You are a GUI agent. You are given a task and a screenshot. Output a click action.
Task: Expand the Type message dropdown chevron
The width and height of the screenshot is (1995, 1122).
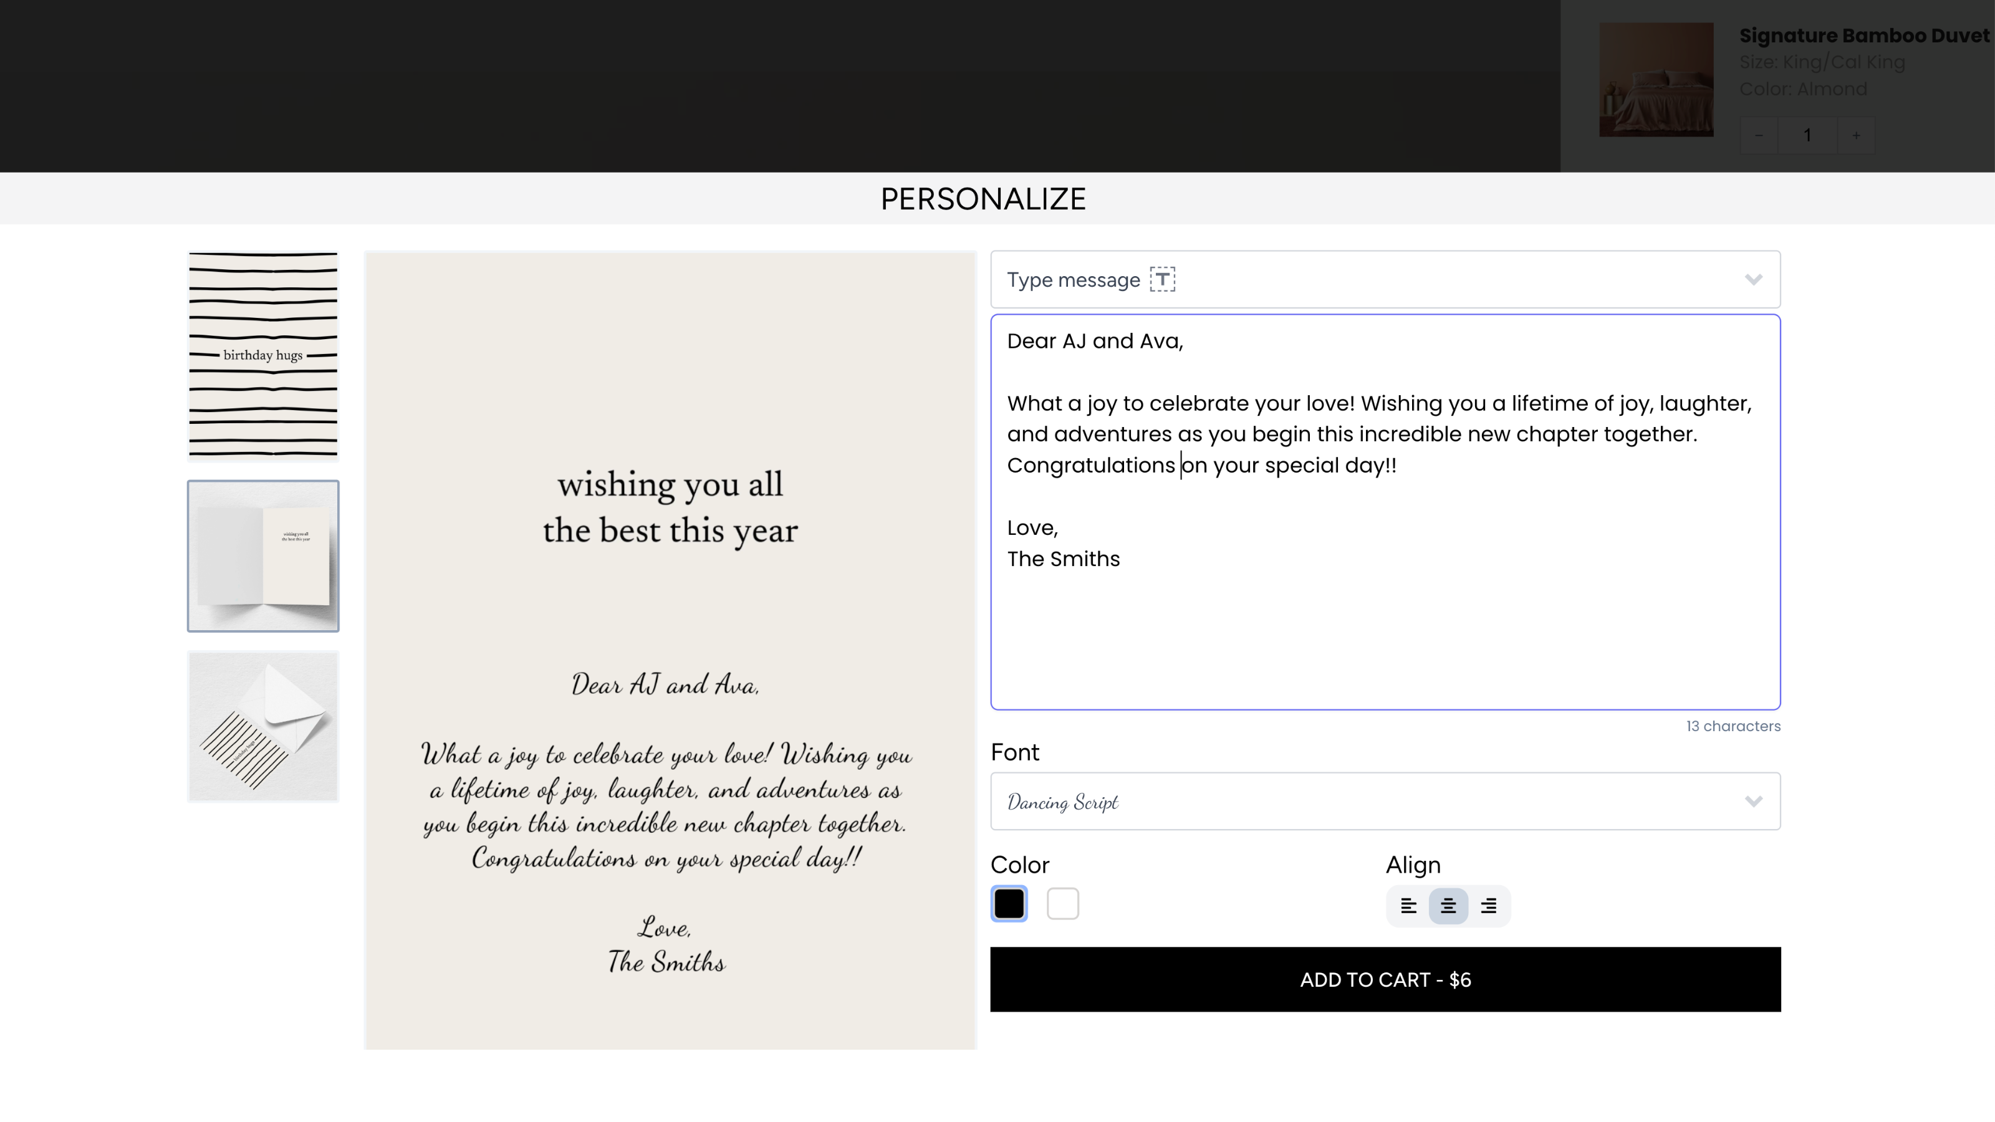1753,279
